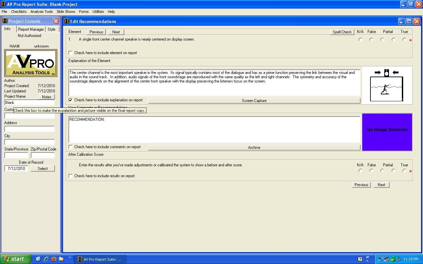Click the wireless network tray icon
Image resolution: width=423 pixels, height=264 pixels.
pos(380,259)
